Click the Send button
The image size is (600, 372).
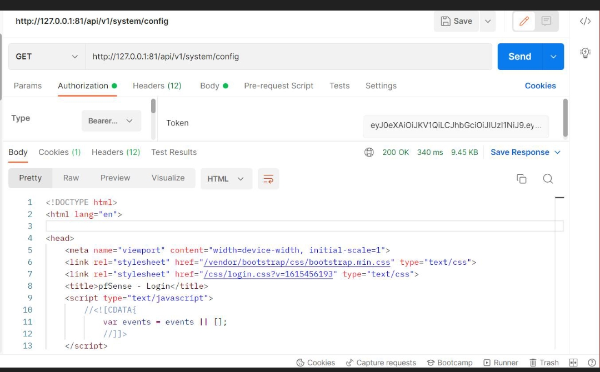pos(519,56)
